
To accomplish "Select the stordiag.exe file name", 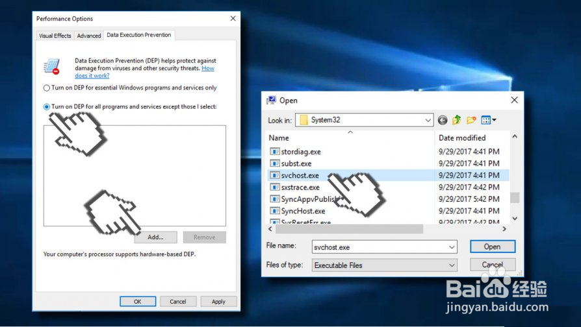I will (x=301, y=152).
